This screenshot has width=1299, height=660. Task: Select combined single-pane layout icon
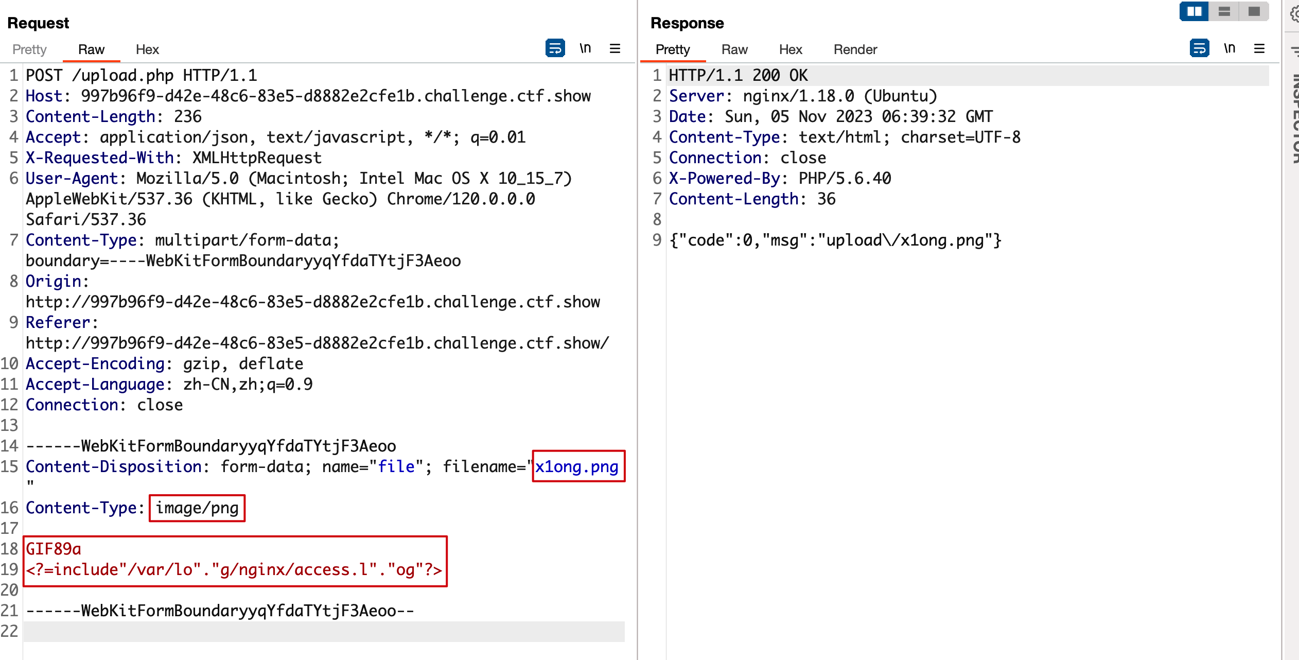(x=1254, y=11)
